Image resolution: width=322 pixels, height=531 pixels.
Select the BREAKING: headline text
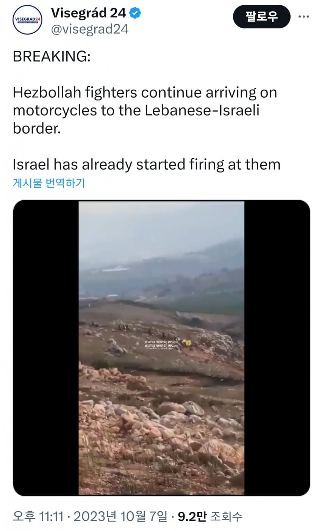(x=52, y=56)
